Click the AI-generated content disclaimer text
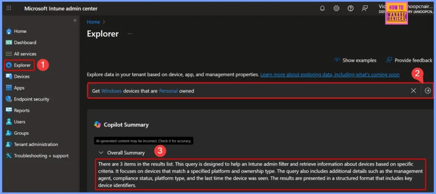The height and width of the screenshot is (194, 436). (143, 141)
